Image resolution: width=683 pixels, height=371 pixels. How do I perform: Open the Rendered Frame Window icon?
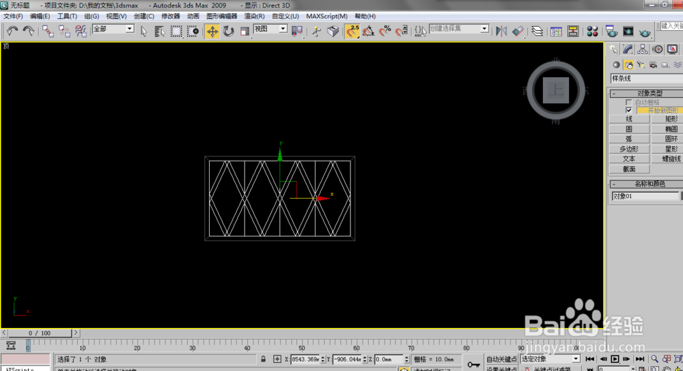tap(628, 31)
